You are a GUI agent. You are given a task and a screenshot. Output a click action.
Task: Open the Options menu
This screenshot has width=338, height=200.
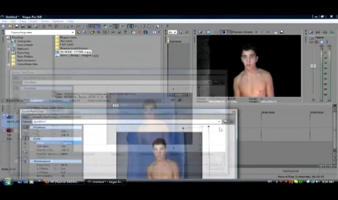click(58, 21)
